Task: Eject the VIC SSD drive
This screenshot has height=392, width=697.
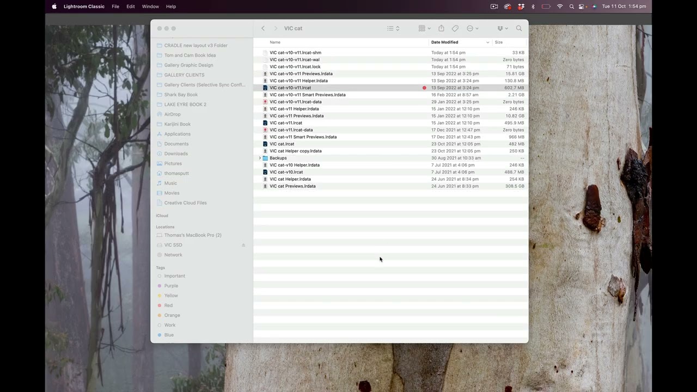Action: point(243,245)
